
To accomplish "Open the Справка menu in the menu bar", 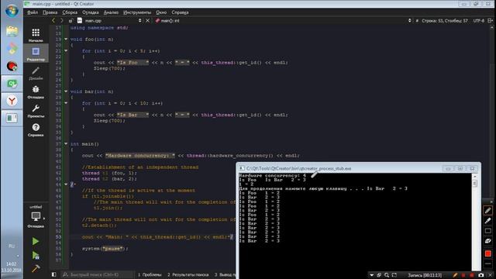I will 180,12.
